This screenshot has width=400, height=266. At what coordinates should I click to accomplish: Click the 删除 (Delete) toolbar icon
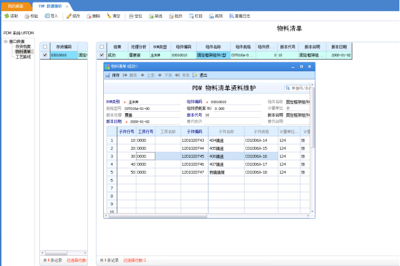click(89, 16)
